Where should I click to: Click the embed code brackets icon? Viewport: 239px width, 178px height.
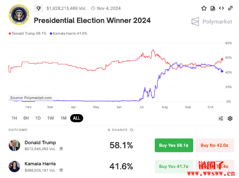coord(222,8)
